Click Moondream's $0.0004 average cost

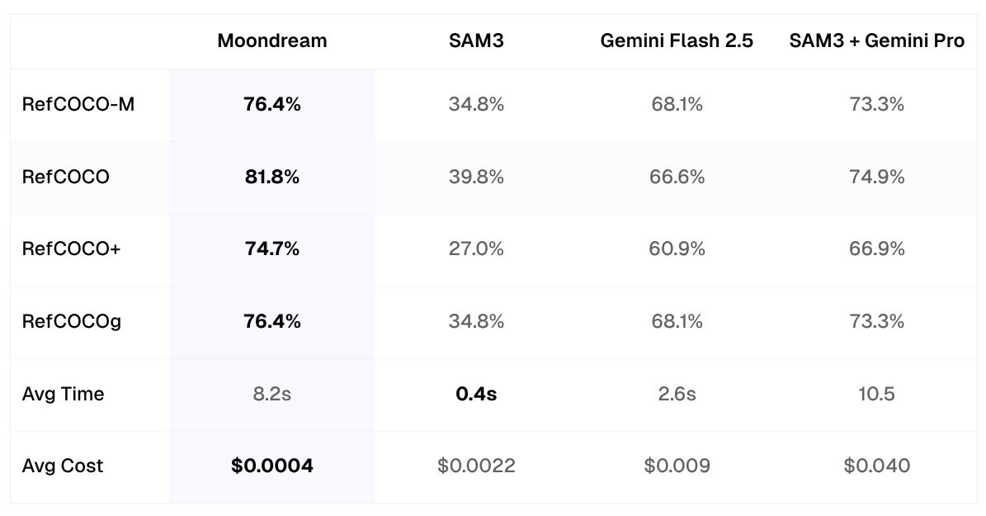[271, 466]
